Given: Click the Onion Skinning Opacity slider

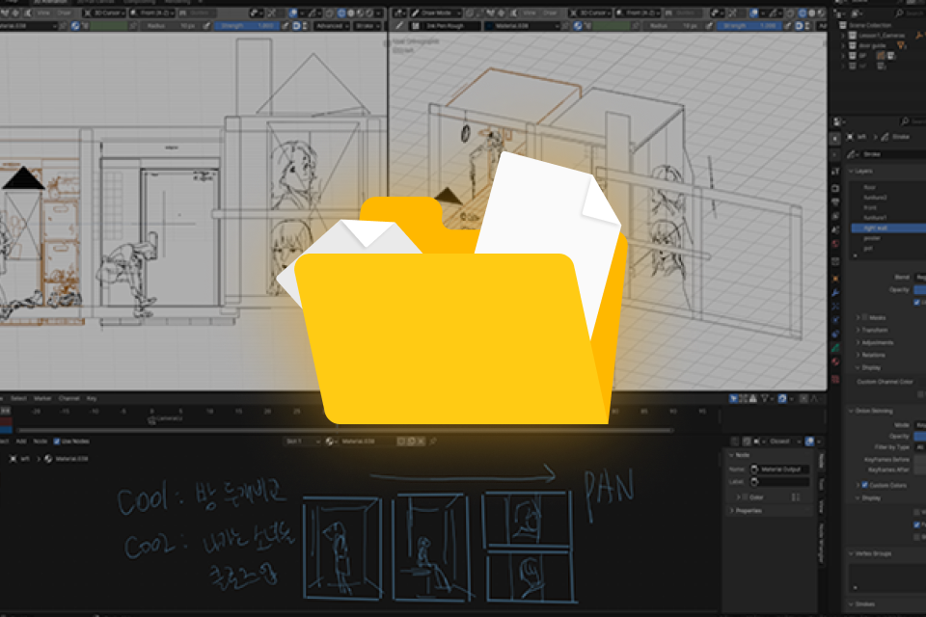Looking at the screenshot, I should pos(920,437).
